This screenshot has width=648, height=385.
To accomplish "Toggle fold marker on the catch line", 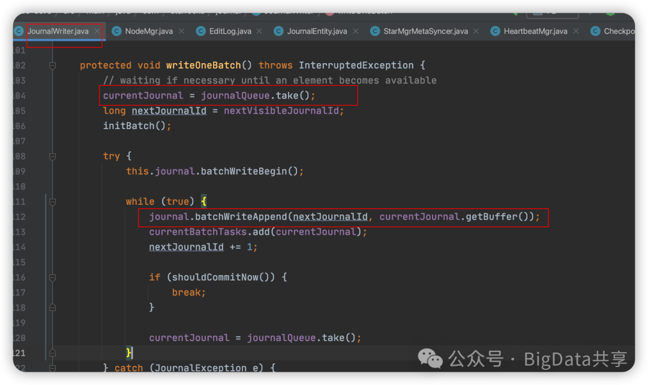I will (52, 368).
